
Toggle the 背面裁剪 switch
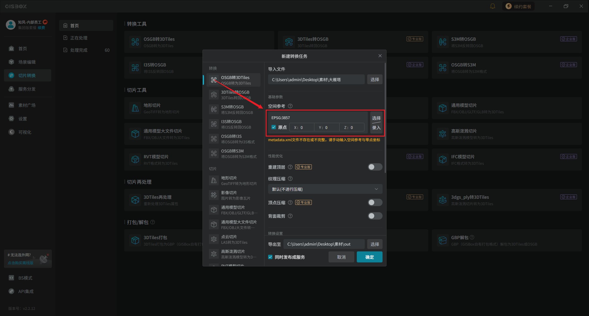[375, 216]
